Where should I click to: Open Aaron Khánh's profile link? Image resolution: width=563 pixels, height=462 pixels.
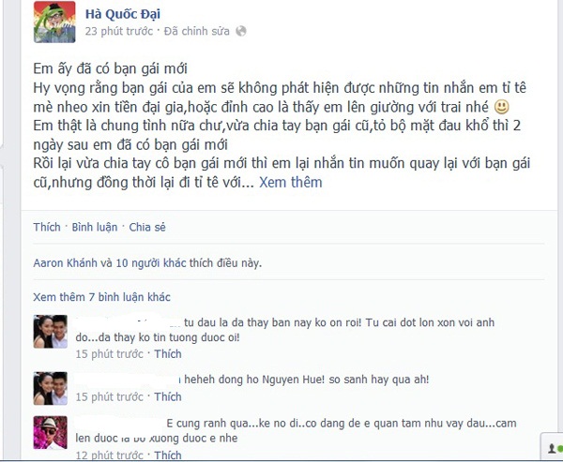point(65,263)
